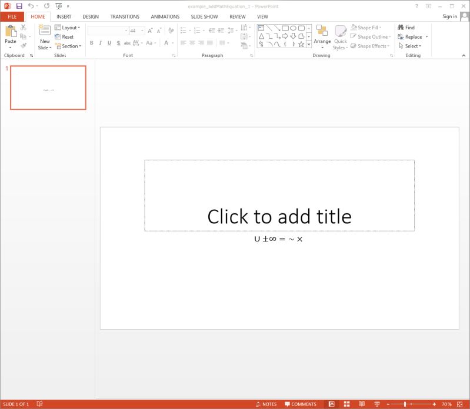The height and width of the screenshot is (409, 470).
Task: Click the Undo arrow icon
Action: (x=31, y=6)
